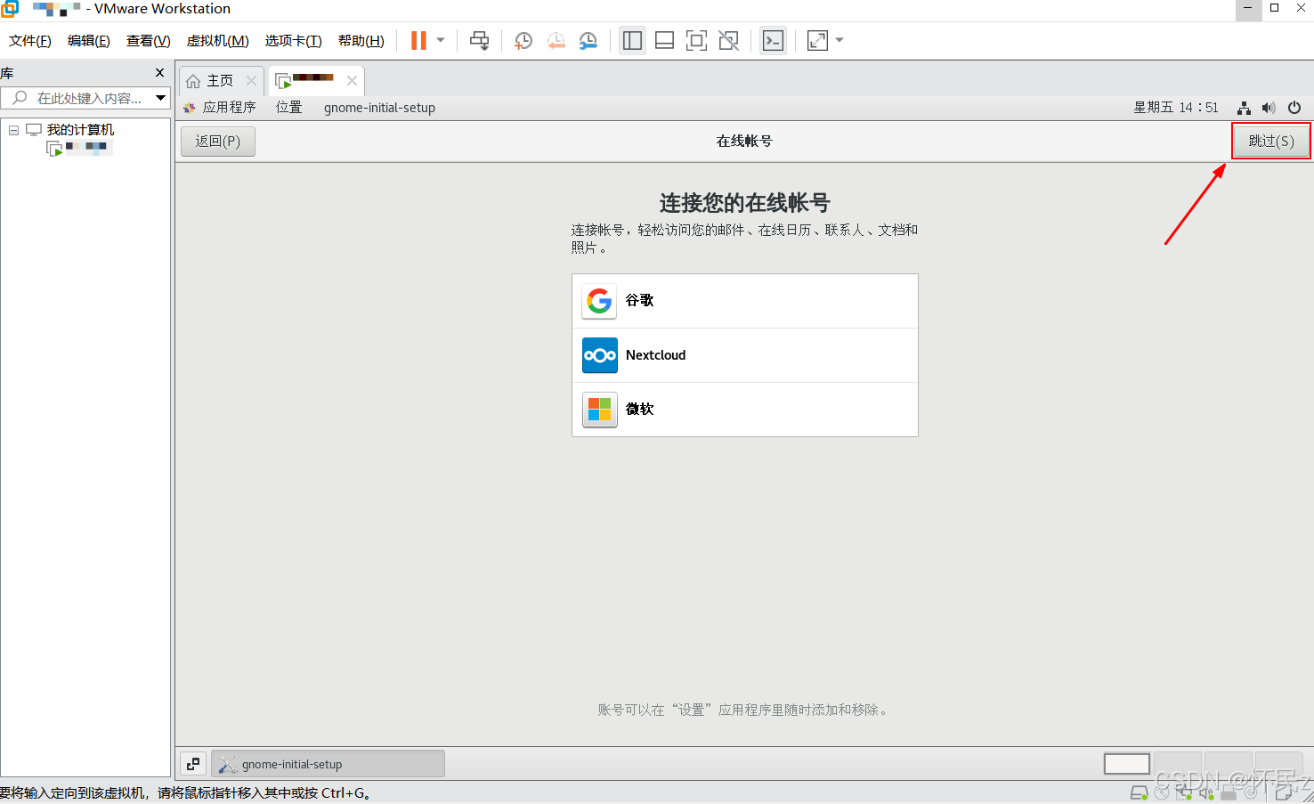Open the 选项卡(T) menu
The image size is (1314, 804).
click(293, 41)
